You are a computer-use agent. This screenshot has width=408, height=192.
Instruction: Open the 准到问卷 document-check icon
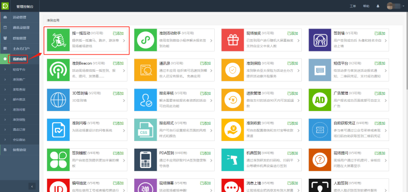[x=58, y=130]
